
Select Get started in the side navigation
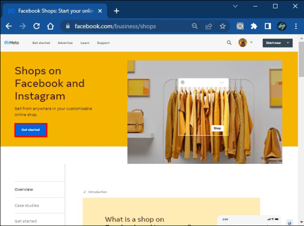coord(26,221)
